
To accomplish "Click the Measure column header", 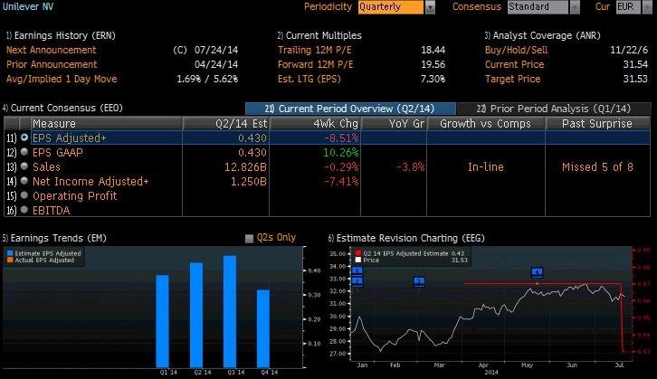I will click(107, 124).
